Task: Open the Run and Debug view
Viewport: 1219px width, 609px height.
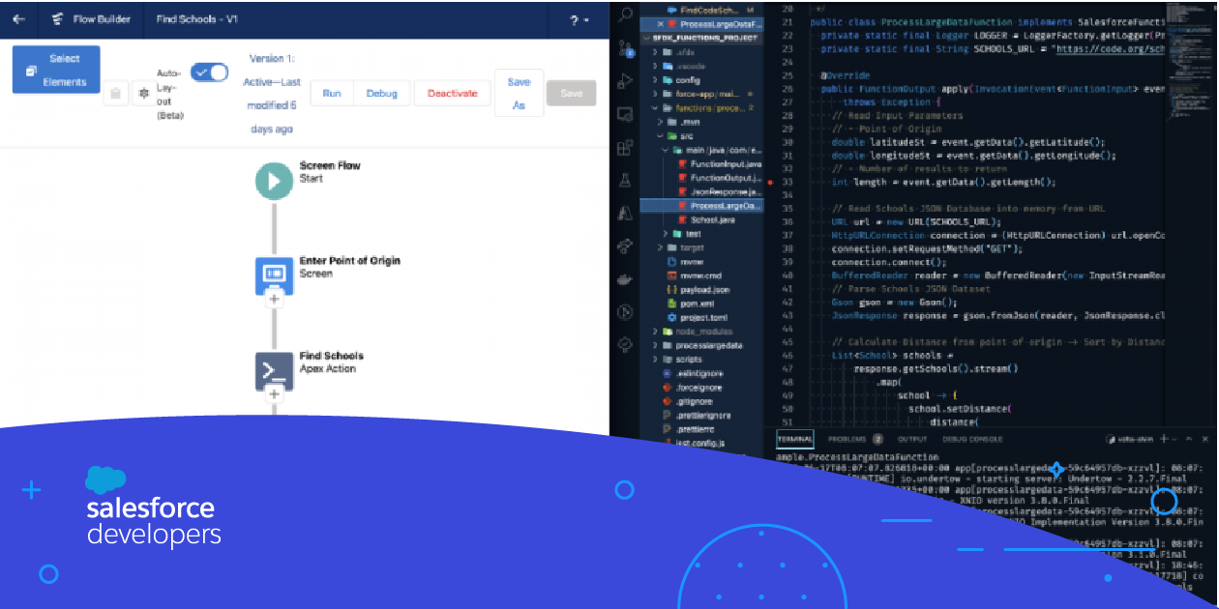Action: 625,80
